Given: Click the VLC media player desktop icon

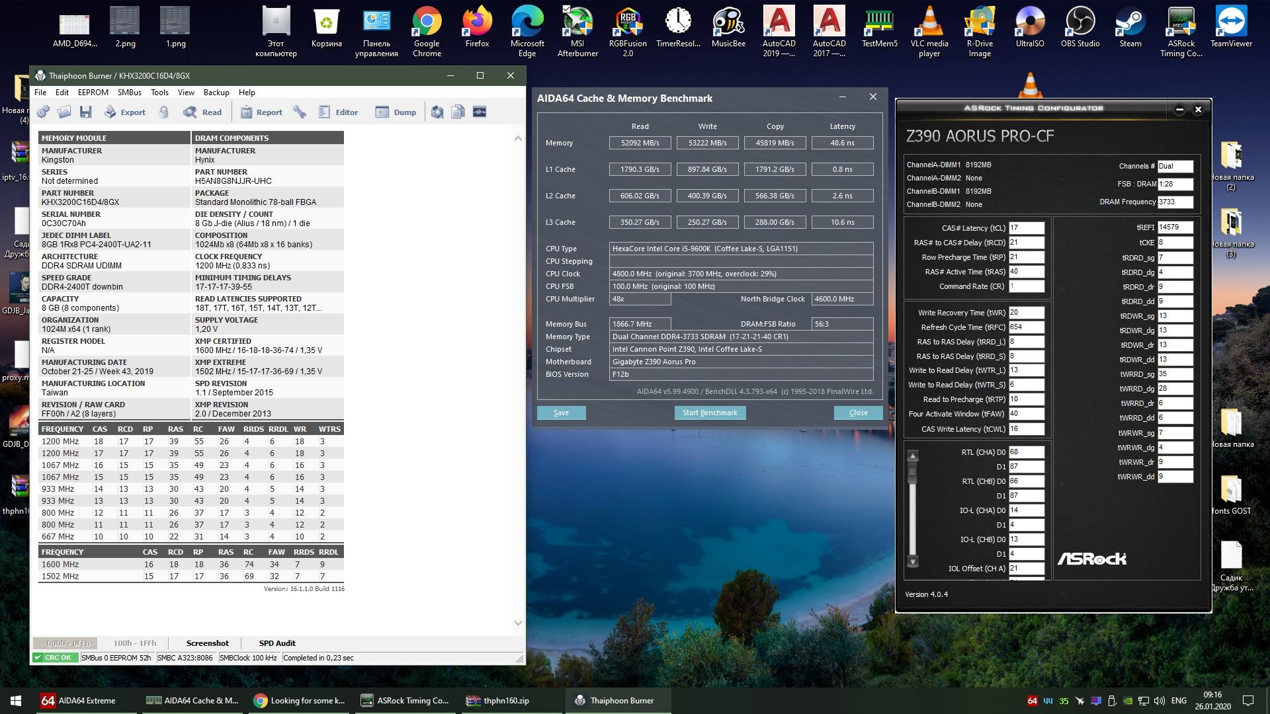Looking at the screenshot, I should [x=929, y=32].
